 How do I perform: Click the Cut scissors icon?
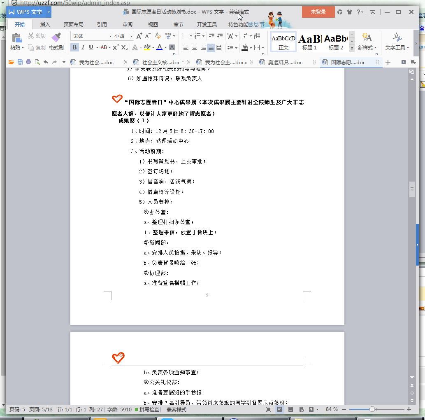click(31, 35)
